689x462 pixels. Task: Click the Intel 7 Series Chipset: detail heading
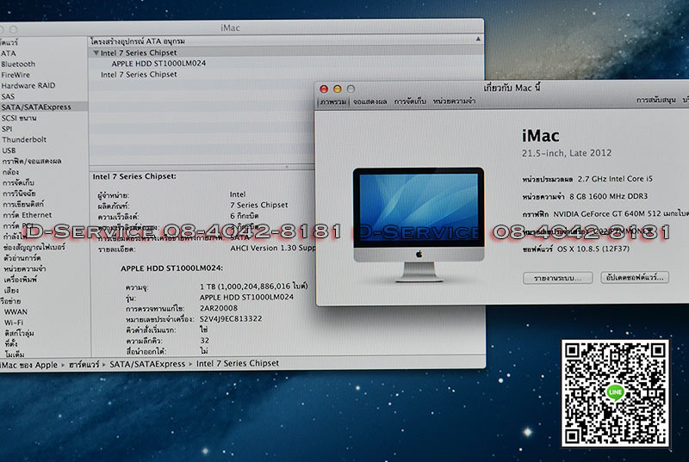[134, 176]
